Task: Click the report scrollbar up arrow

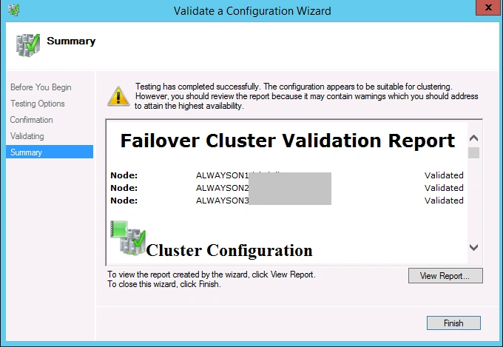Action: [474, 138]
